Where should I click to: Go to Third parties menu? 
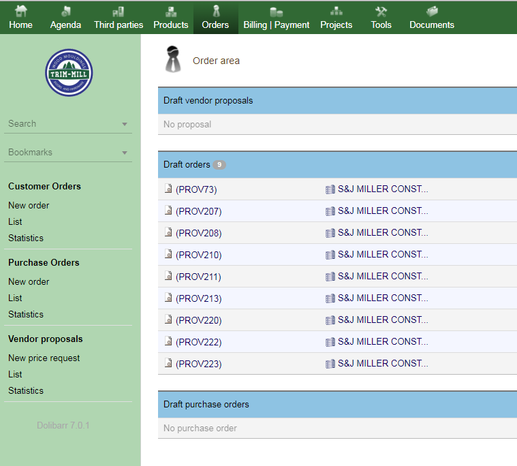[119, 25]
